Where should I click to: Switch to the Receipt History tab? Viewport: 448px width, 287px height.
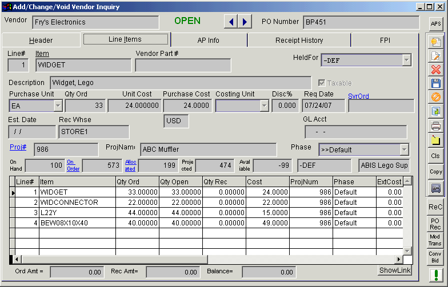click(x=299, y=41)
